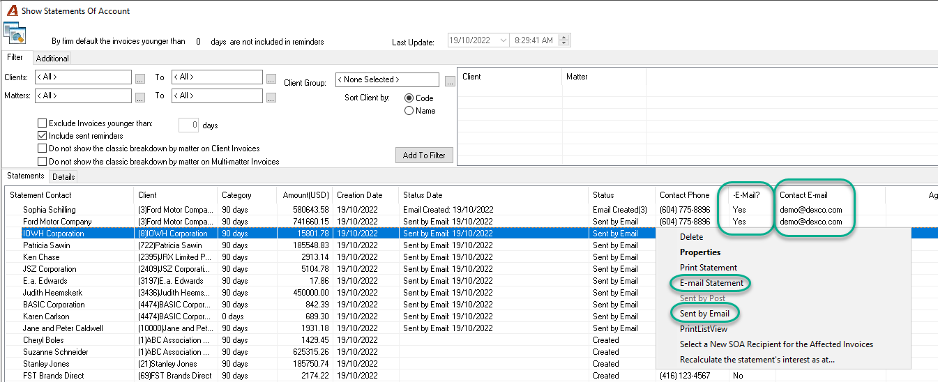Sort by Client column header in statements
Screen dimensions: 938x382
(x=175, y=195)
